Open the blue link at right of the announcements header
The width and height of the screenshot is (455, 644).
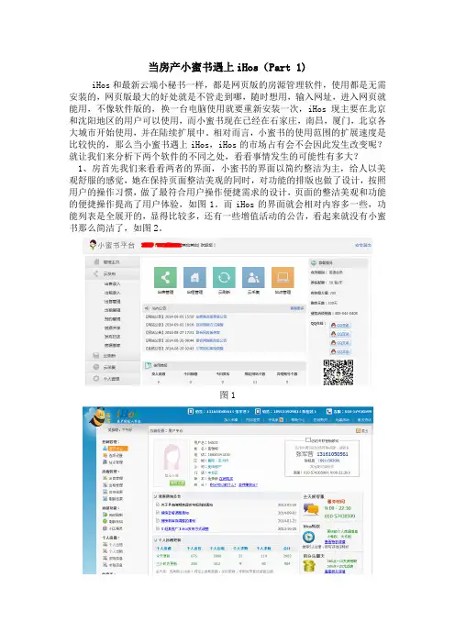point(297,308)
